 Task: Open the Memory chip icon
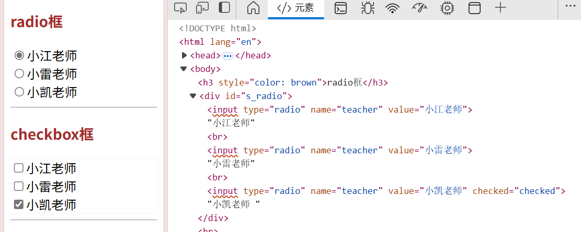coord(447,8)
